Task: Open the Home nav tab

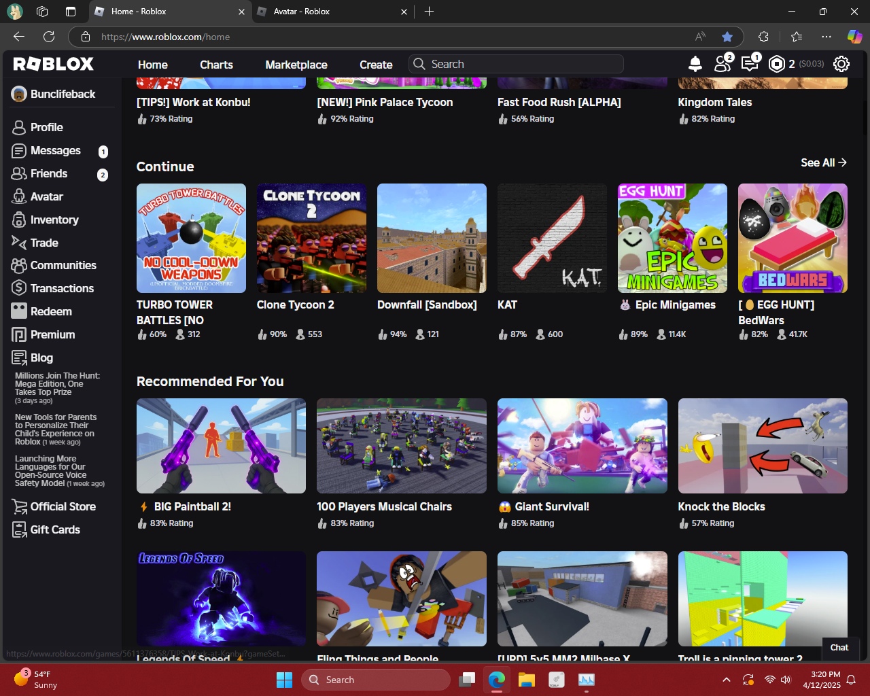Action: pos(153,65)
